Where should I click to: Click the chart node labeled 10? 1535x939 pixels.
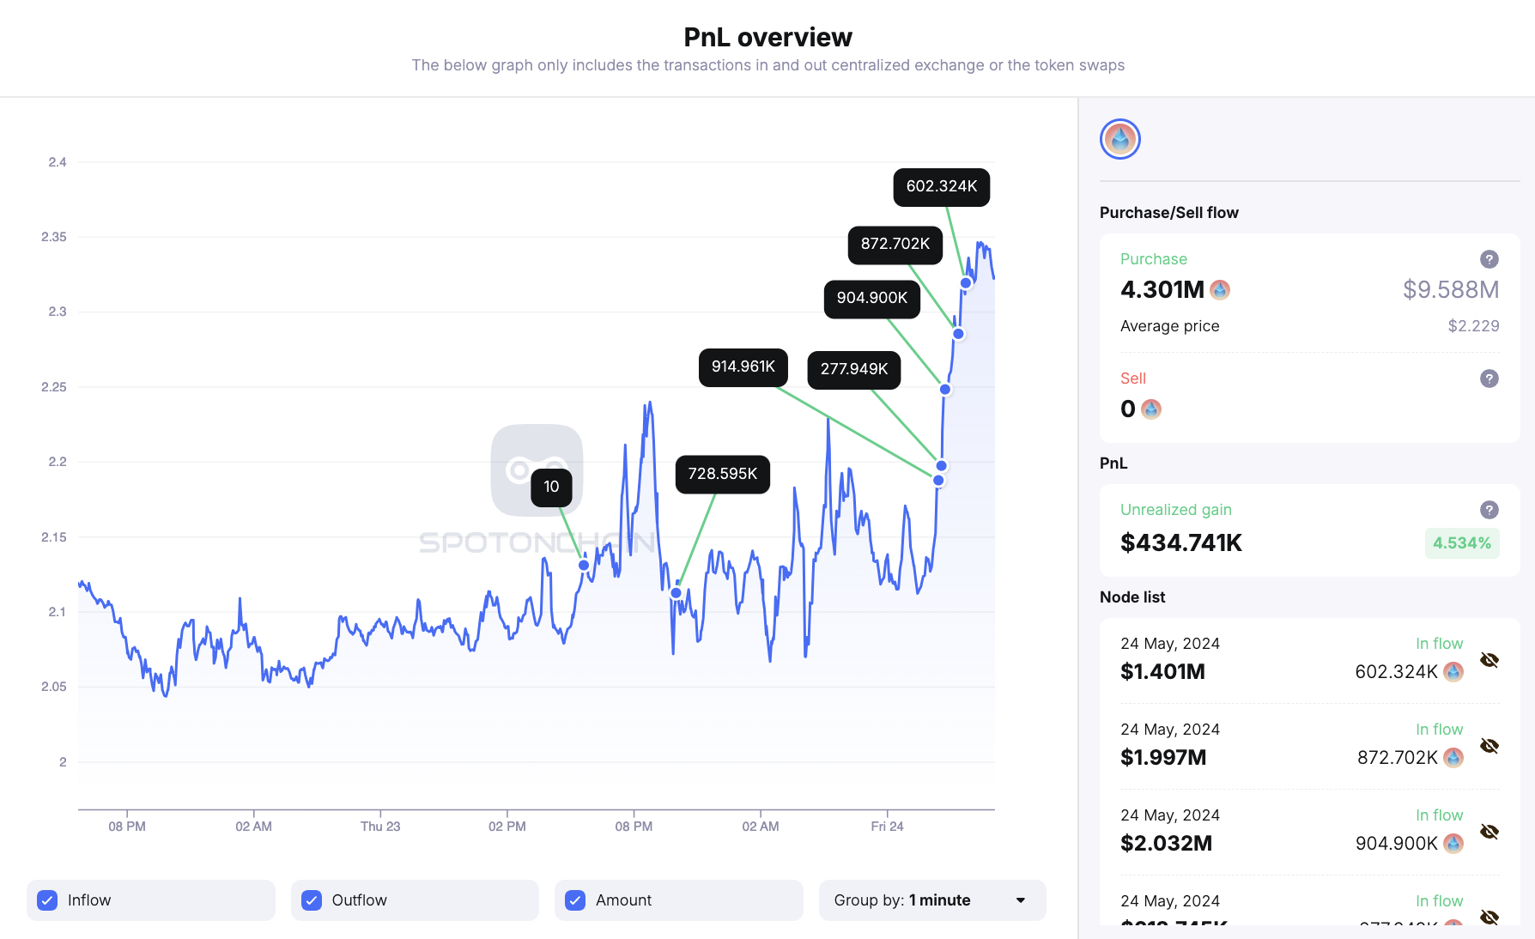pos(551,488)
